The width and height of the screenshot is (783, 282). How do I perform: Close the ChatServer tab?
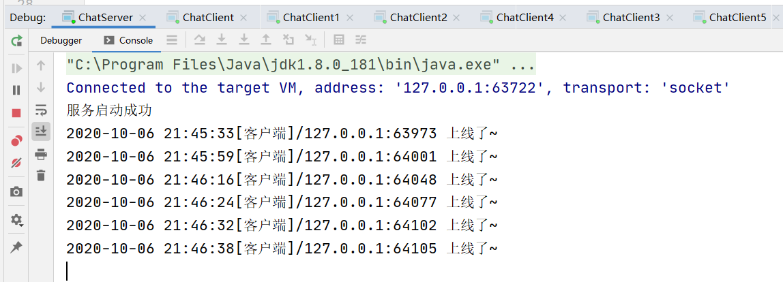click(x=143, y=18)
